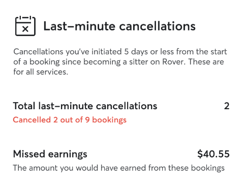Click the words these bookings in the caption
Screen dimensions: 246x190
pyautogui.click(x=196, y=168)
